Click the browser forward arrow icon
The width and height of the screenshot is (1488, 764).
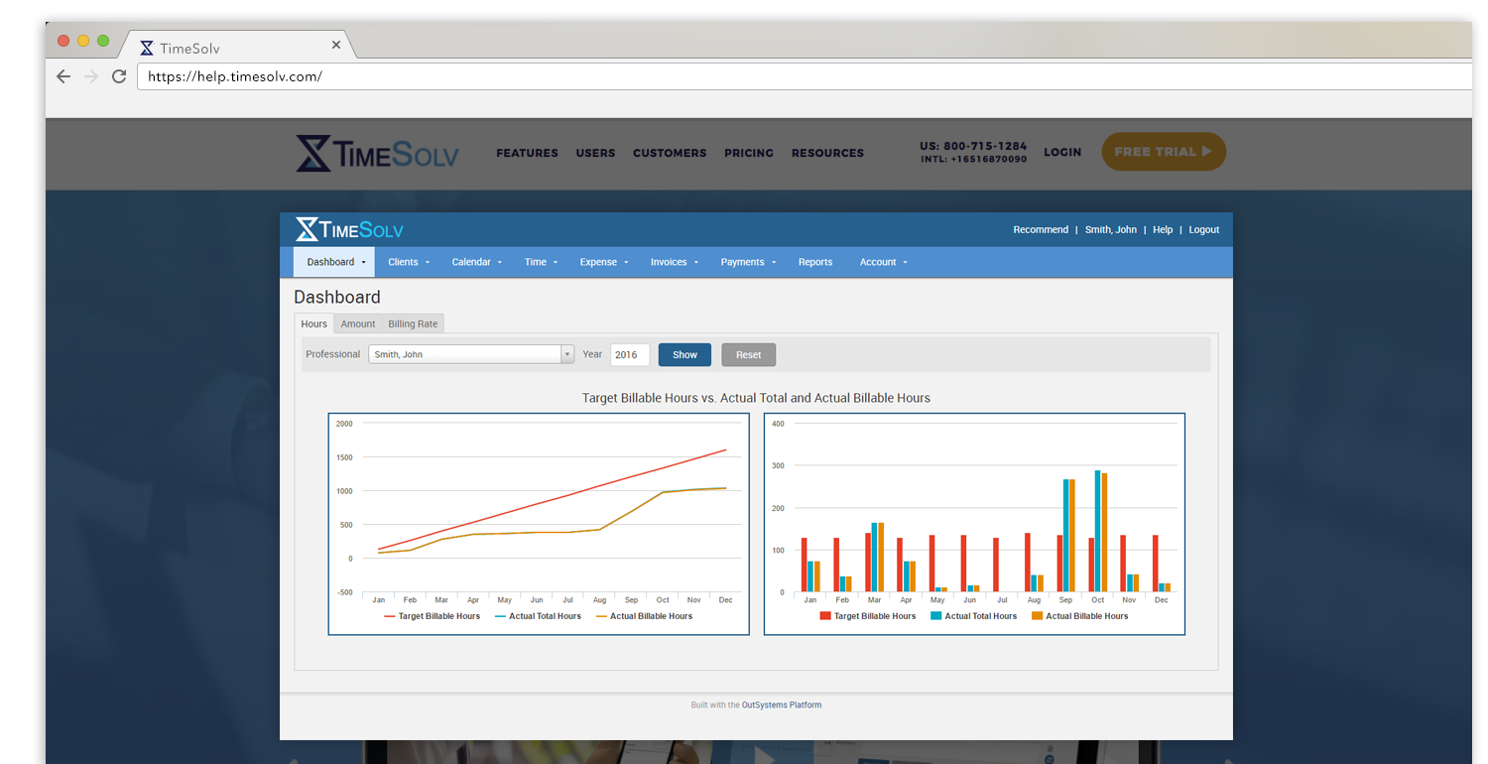pyautogui.click(x=91, y=76)
